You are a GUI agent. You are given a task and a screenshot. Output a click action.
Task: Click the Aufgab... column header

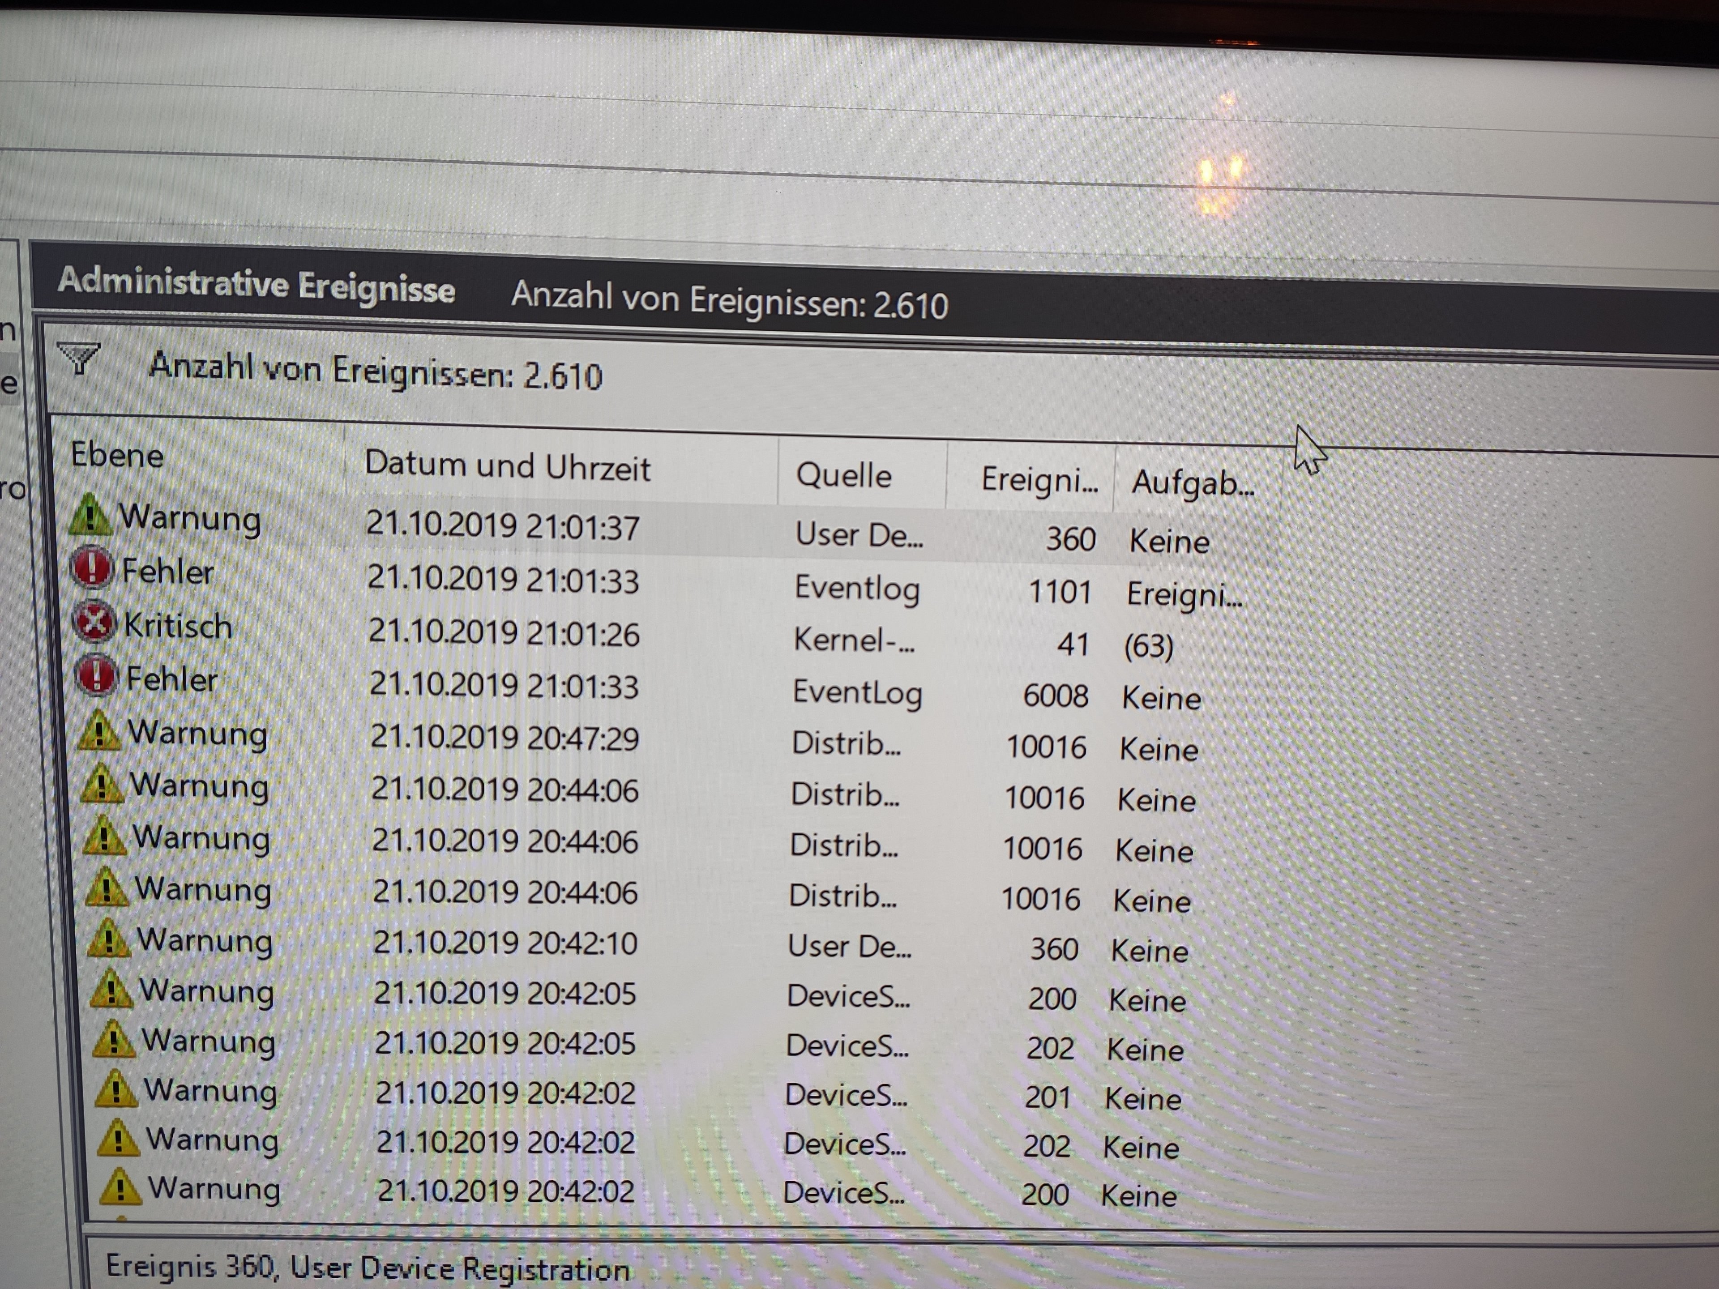click(1192, 482)
